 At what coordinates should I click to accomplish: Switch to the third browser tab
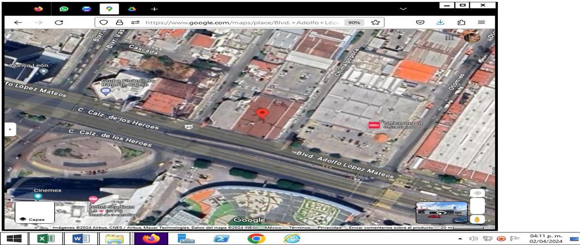click(x=87, y=9)
